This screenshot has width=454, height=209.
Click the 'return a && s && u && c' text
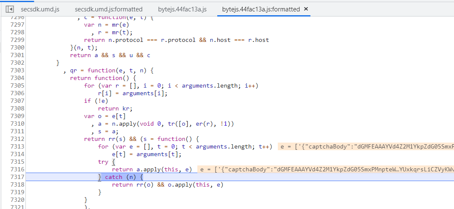tap(110, 55)
